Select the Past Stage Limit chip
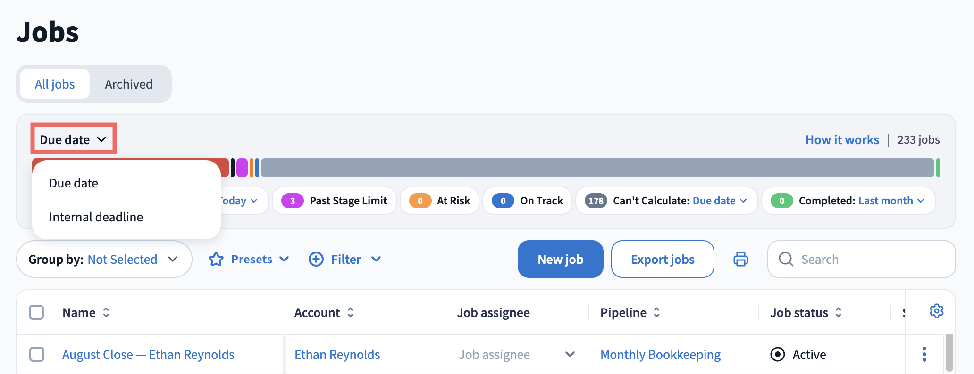The height and width of the screenshot is (374, 974). click(334, 201)
